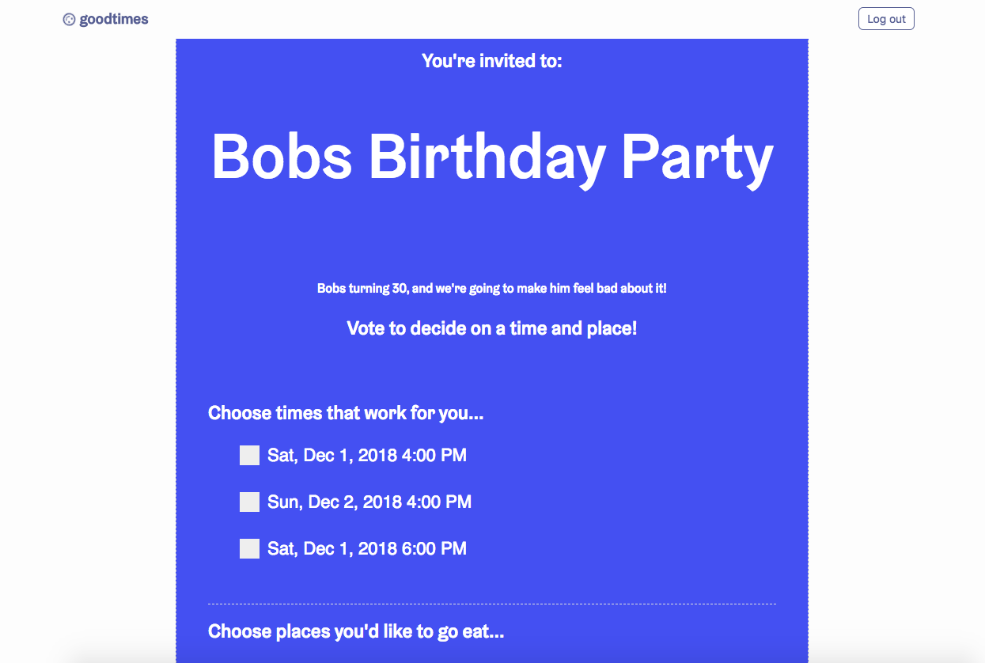Select the 'Sat, Dec 1, 2018 4:00 PM' label
The width and height of the screenshot is (985, 663).
click(x=367, y=456)
